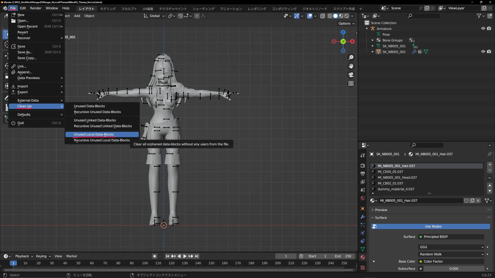Switch to material preview shading

coord(341,16)
